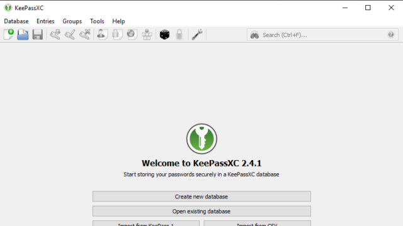Click the Import from CSV button

pos(258,223)
